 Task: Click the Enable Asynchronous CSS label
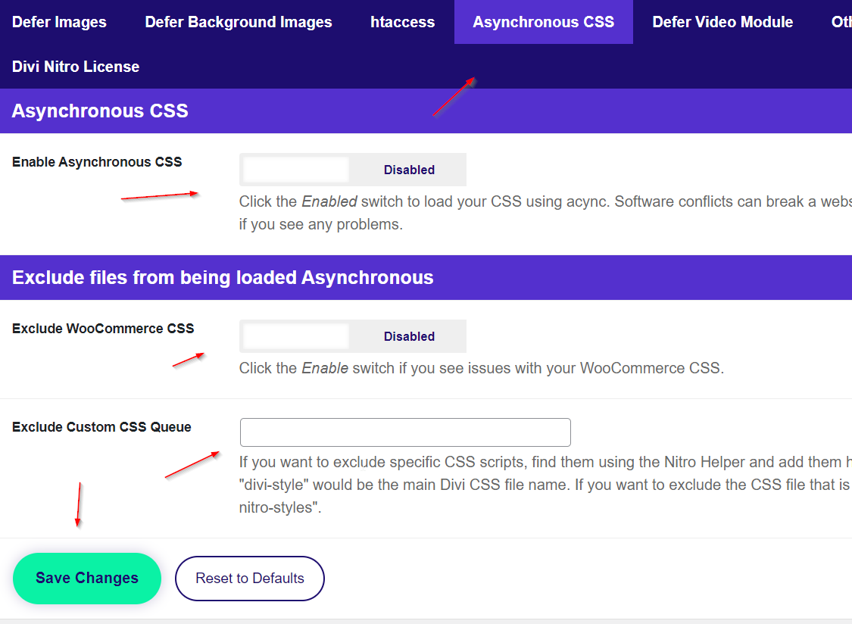point(96,161)
